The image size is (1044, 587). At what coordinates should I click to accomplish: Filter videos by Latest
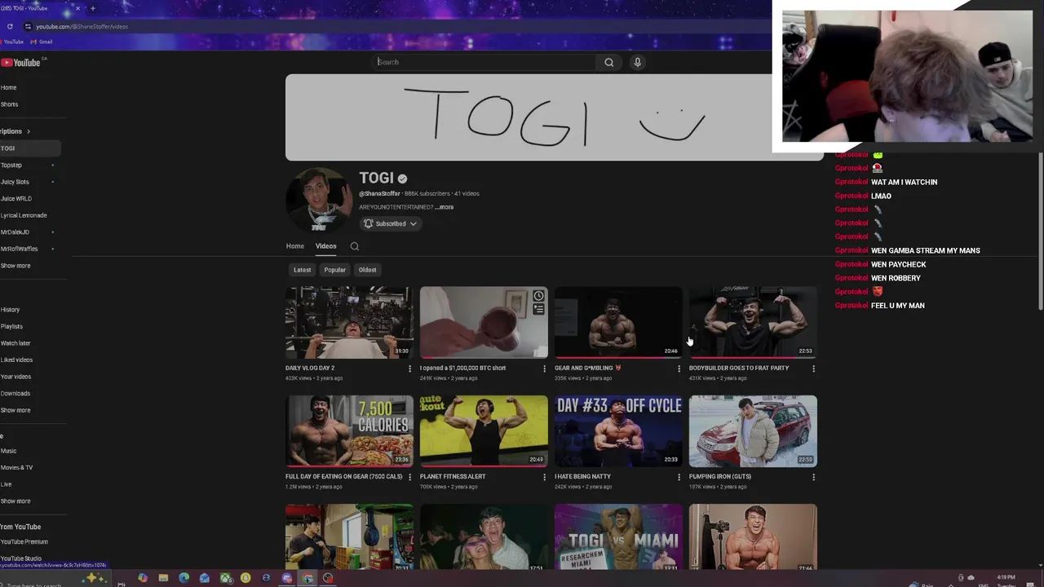[x=302, y=270]
